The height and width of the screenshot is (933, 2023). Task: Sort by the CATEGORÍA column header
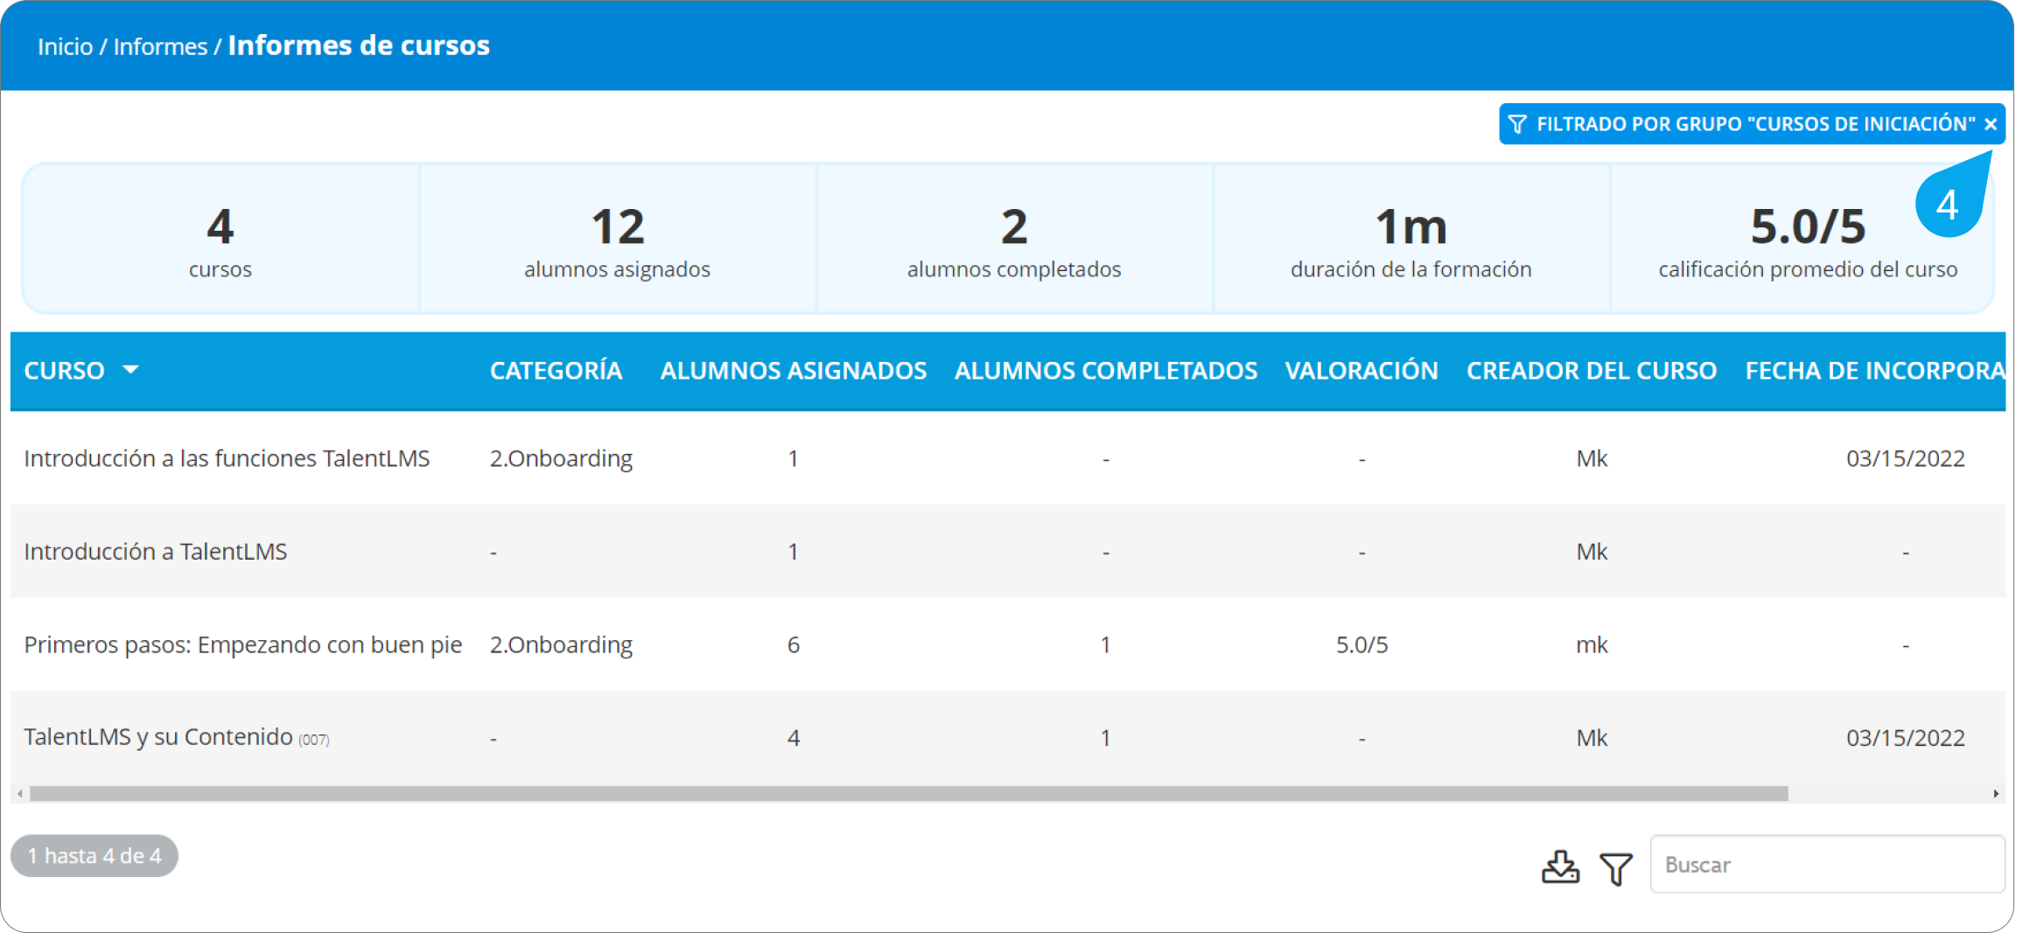(556, 371)
